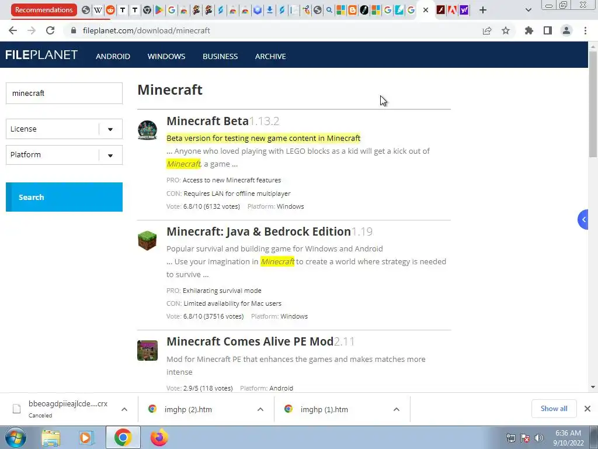Open the ANDROID menu

[x=113, y=57]
